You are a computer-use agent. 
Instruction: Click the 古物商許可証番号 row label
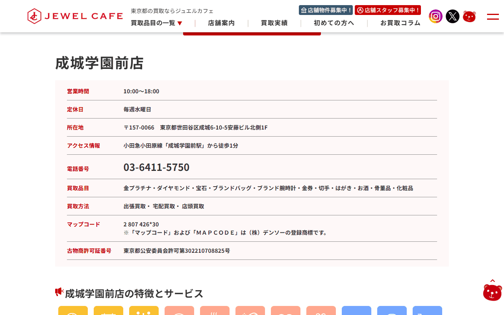[89, 251]
